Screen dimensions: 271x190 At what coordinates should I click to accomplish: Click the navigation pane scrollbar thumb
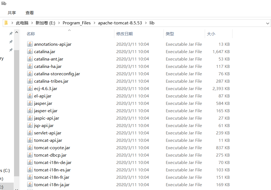point(16,113)
